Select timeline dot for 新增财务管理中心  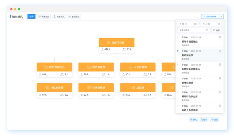[x=178, y=65]
